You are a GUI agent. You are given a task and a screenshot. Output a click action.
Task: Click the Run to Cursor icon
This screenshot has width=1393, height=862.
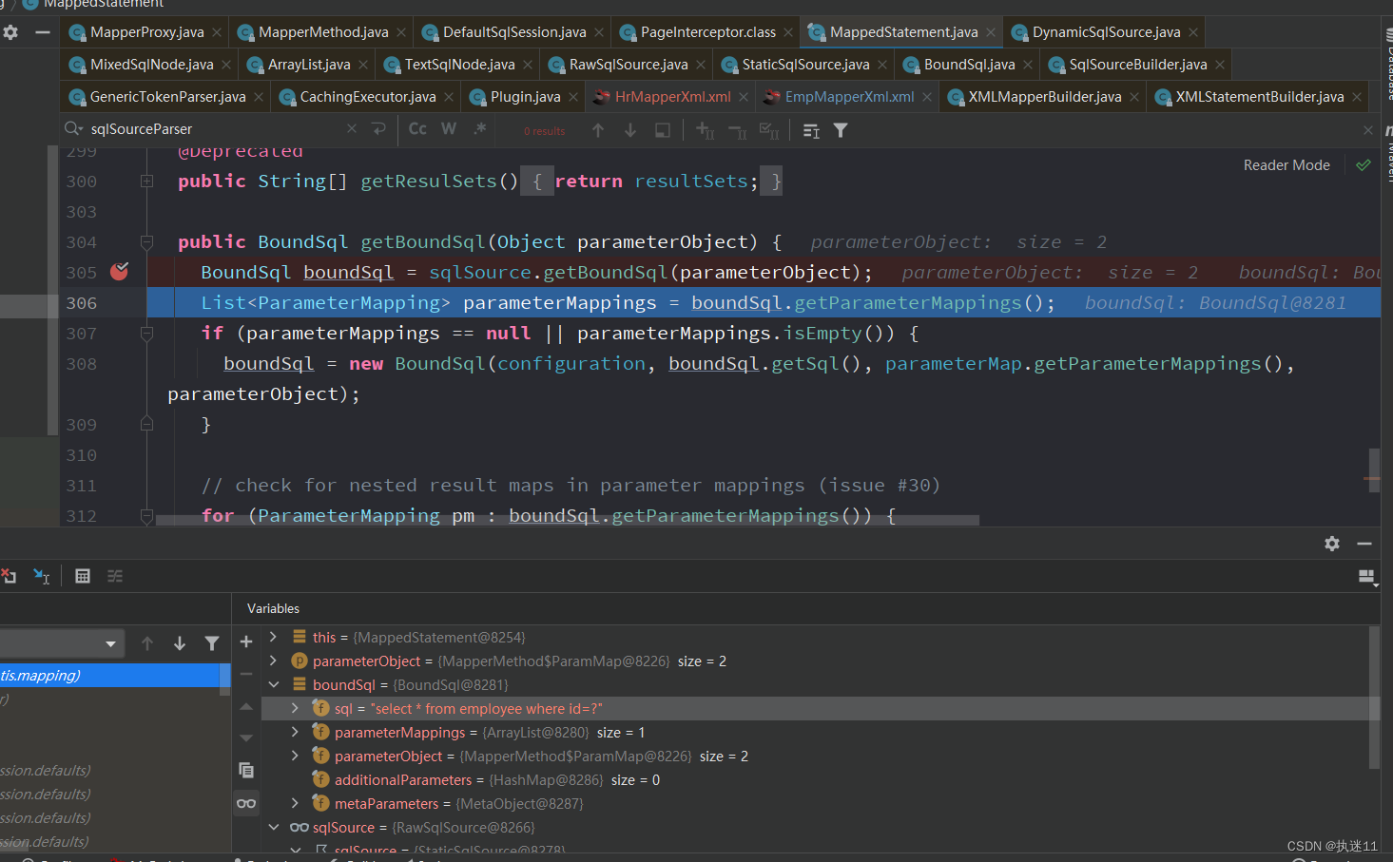(x=42, y=576)
